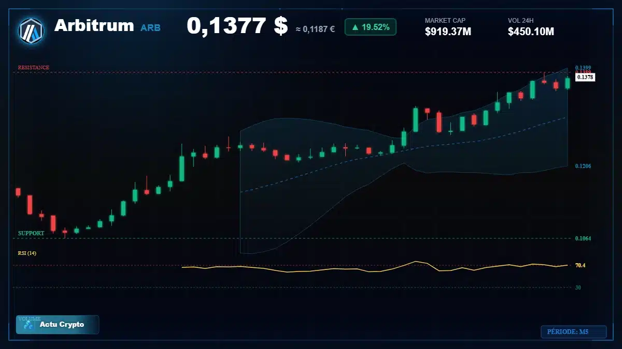Image resolution: width=622 pixels, height=349 pixels.
Task: Click the 19.52% price change badge
Action: [370, 27]
